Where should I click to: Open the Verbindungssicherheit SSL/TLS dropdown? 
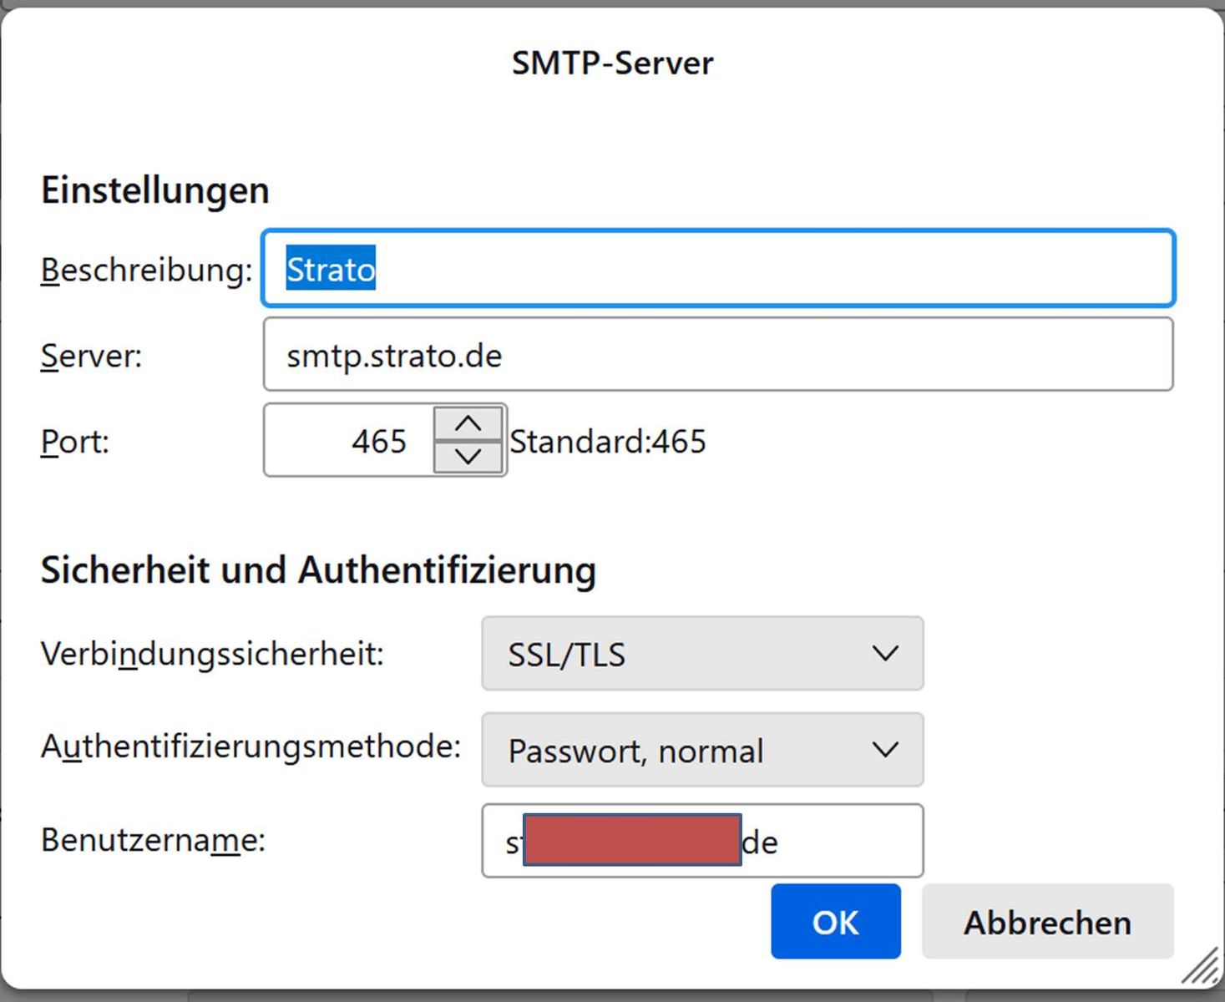[702, 654]
